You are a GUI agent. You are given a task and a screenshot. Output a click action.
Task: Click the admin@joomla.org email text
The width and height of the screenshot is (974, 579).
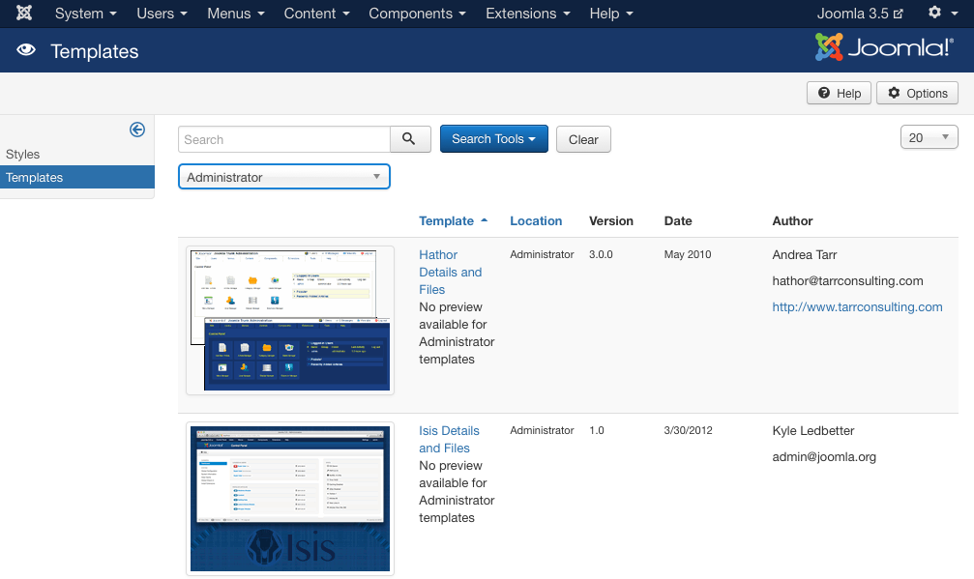pyautogui.click(x=824, y=457)
